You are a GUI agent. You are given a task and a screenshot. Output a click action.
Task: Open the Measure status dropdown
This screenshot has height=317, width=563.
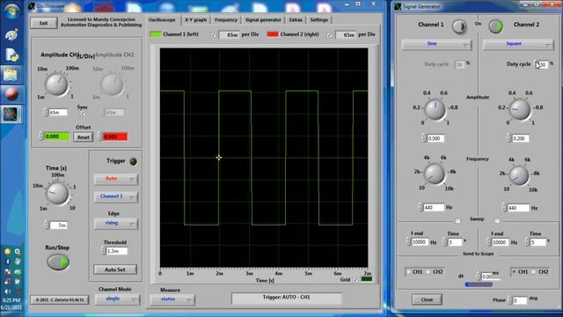[172, 299]
